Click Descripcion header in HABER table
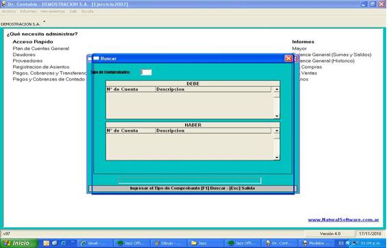 point(213,131)
